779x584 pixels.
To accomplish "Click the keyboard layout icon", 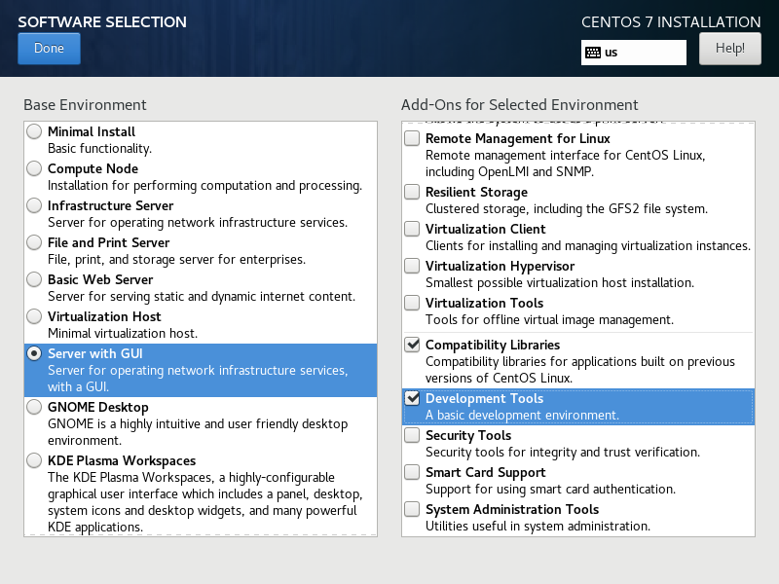I will point(592,53).
